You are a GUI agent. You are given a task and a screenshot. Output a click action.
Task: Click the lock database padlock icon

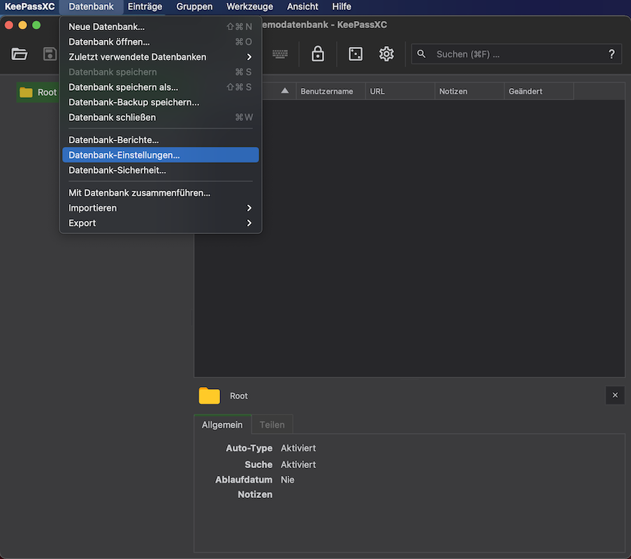[x=318, y=55]
